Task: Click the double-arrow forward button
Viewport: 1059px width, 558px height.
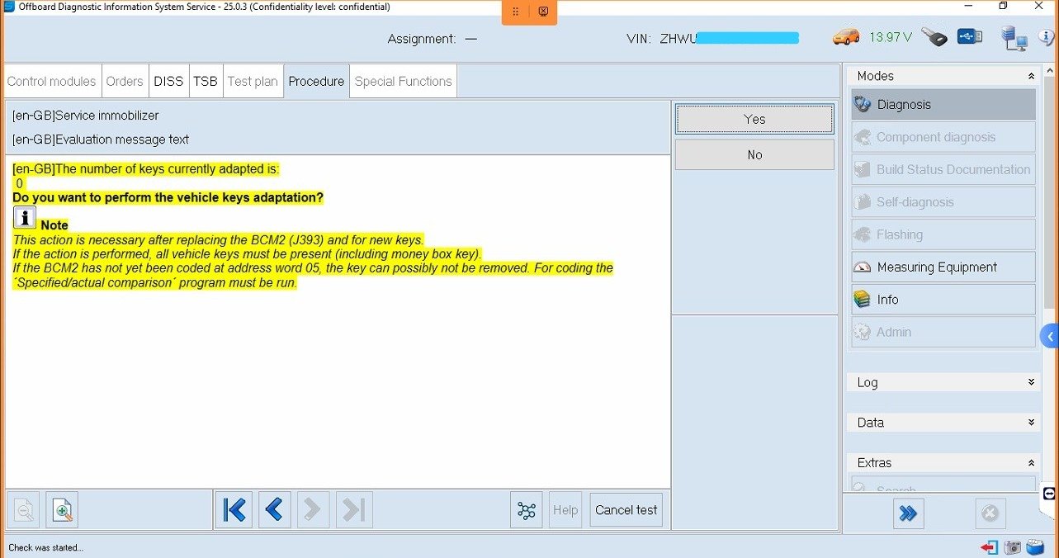Action: (x=908, y=513)
